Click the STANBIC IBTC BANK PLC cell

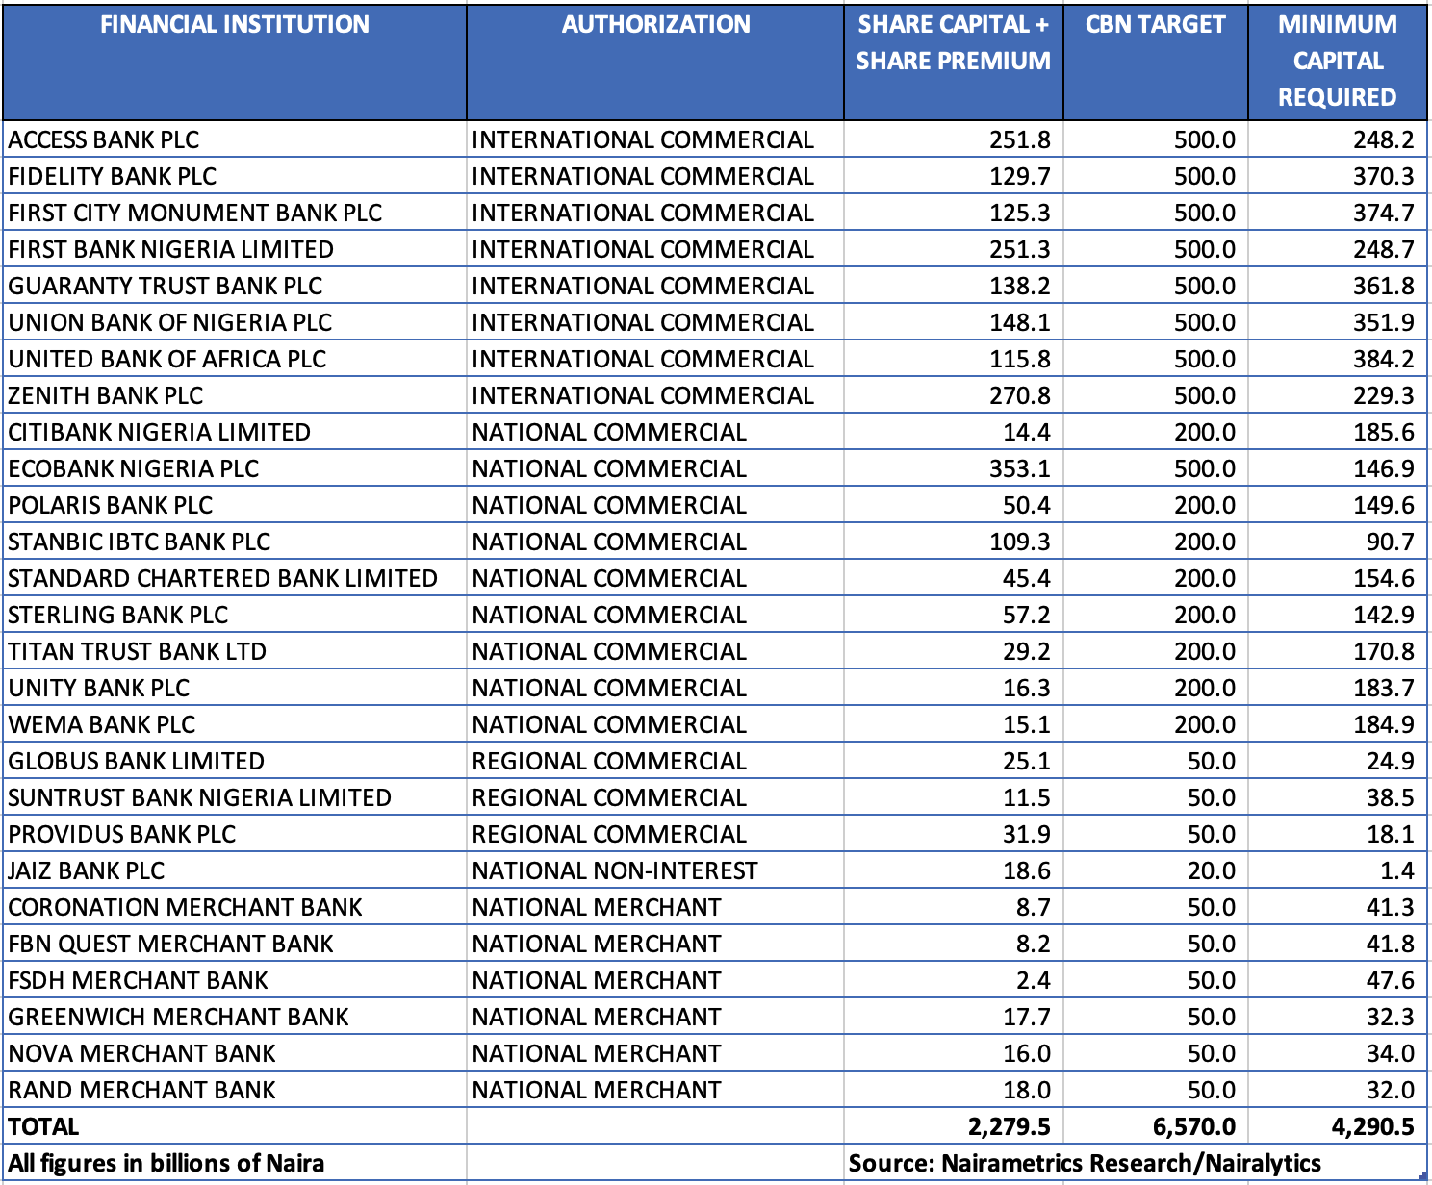click(140, 542)
